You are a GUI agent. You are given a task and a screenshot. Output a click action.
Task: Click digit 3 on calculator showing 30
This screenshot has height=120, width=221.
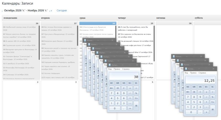point(124,103)
